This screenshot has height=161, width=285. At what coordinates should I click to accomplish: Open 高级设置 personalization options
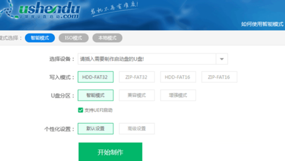137,129
